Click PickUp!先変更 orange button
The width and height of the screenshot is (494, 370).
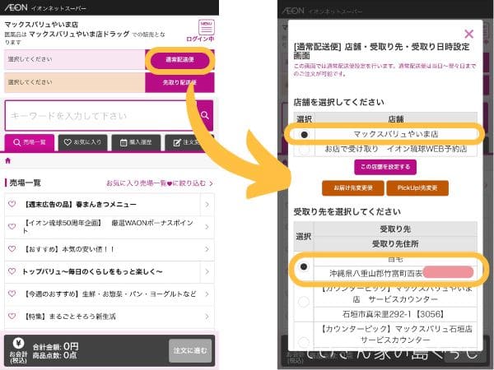(417, 187)
